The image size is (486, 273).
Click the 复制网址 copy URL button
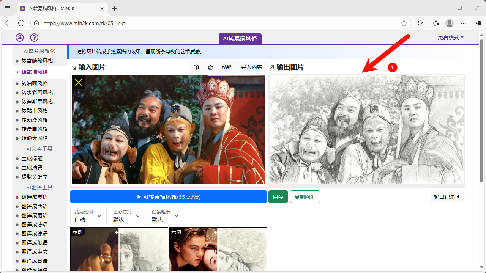(x=305, y=197)
